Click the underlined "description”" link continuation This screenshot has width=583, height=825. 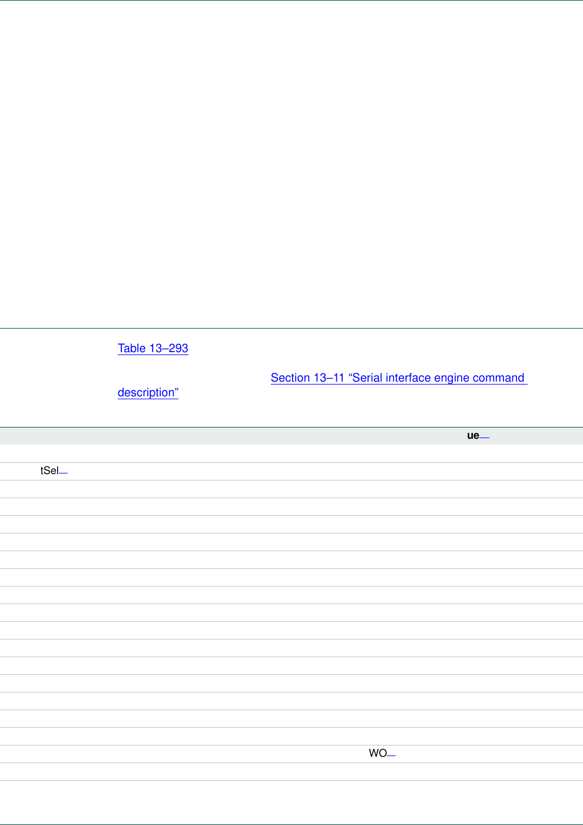tap(148, 393)
